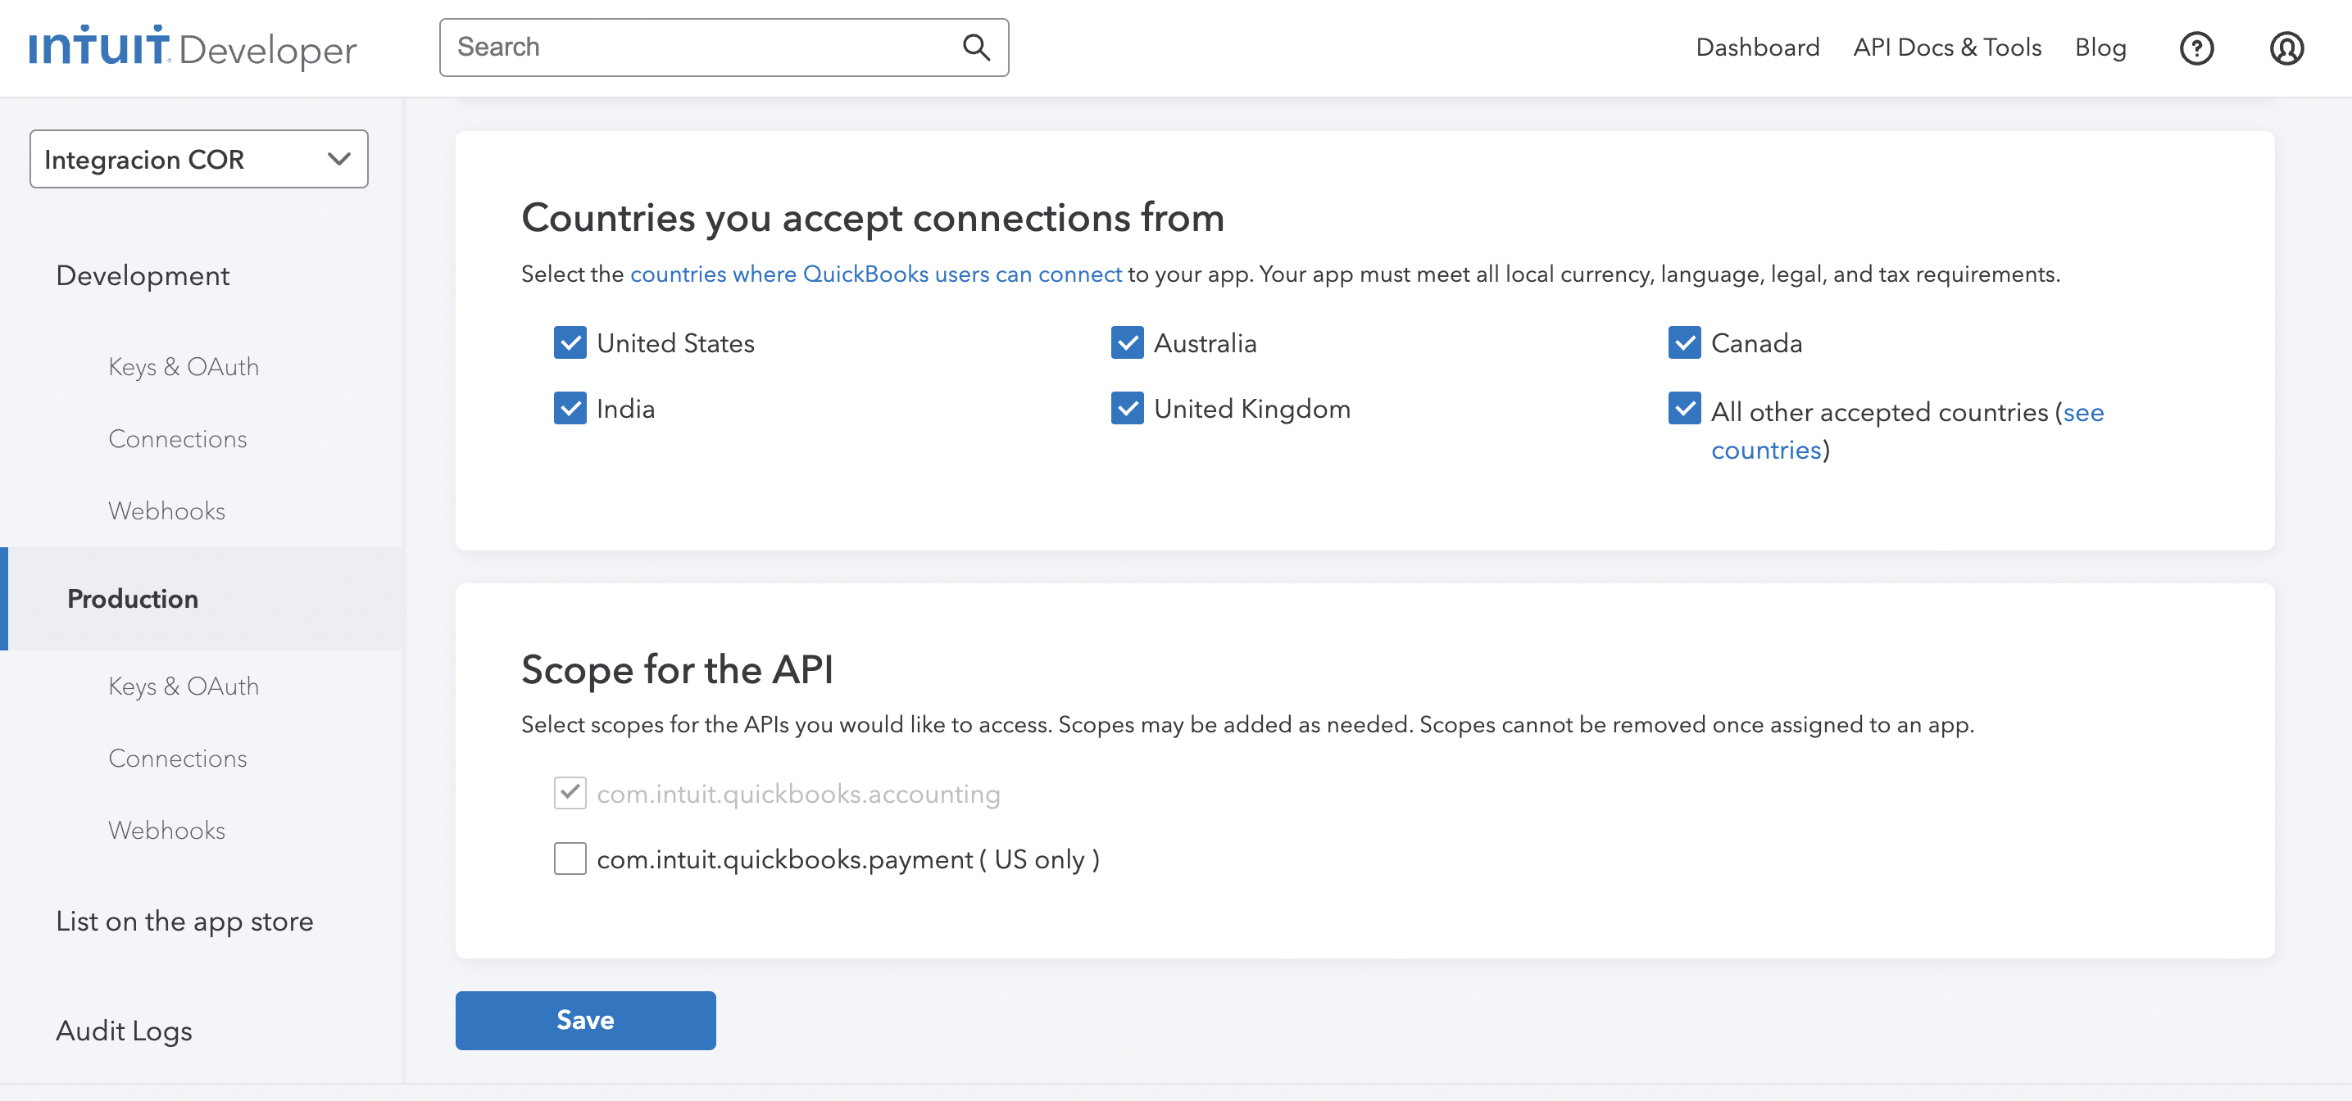Open the help question mark icon
Viewport: 2352px width, 1101px height.
[x=2195, y=48]
